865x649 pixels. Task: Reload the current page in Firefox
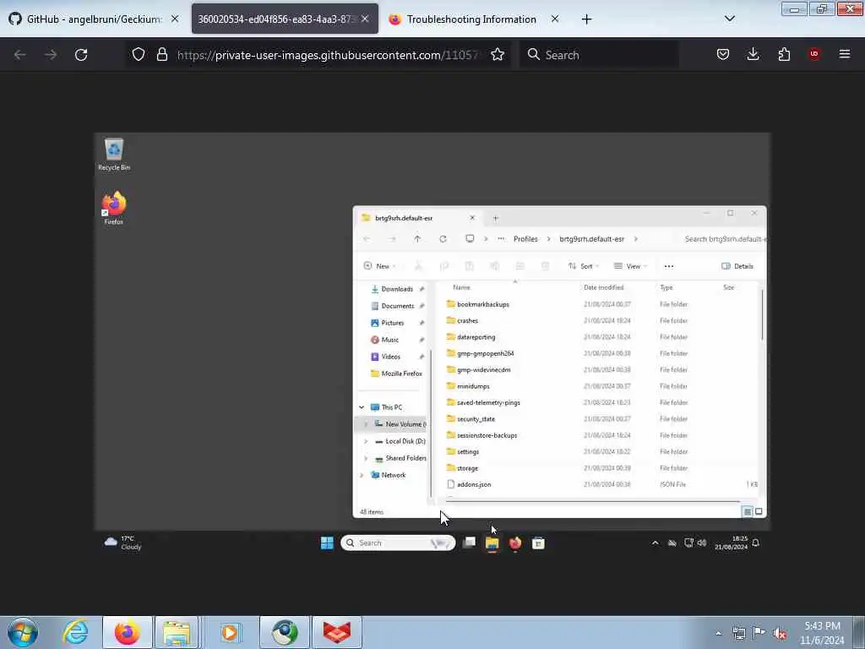point(81,55)
